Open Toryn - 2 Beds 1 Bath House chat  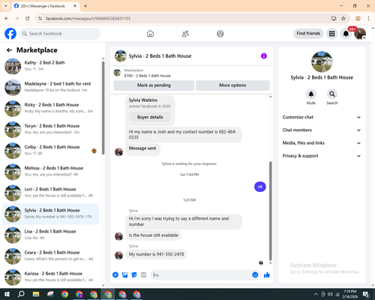pyautogui.click(x=51, y=130)
